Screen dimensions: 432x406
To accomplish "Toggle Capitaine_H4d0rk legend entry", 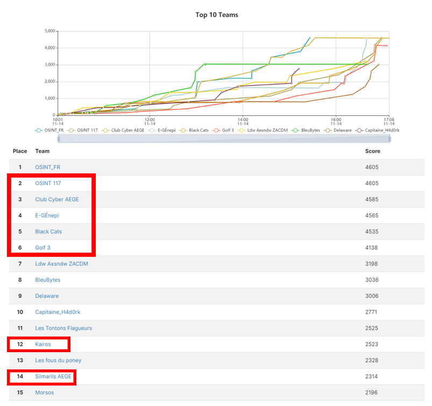I will click(378, 130).
